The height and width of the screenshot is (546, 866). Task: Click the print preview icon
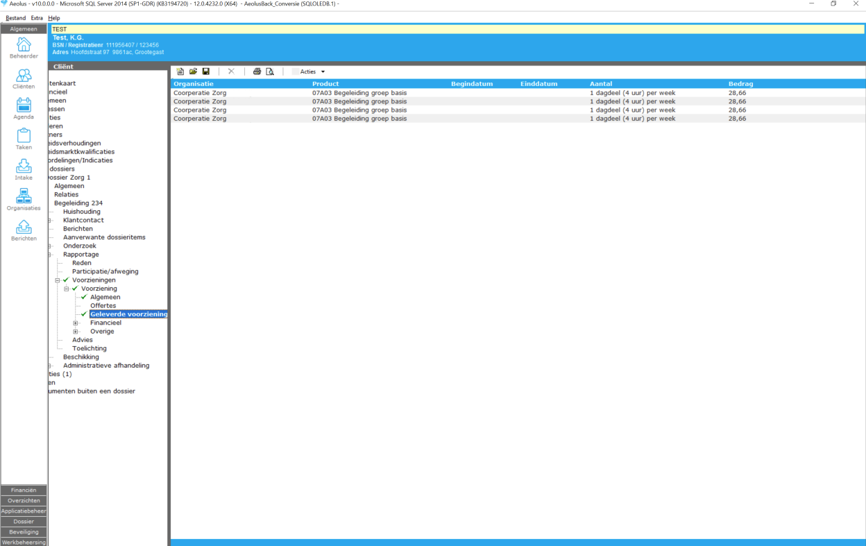(x=270, y=71)
